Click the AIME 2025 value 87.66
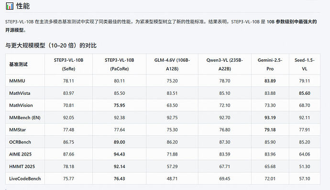The image size is (330, 190). [68, 154]
